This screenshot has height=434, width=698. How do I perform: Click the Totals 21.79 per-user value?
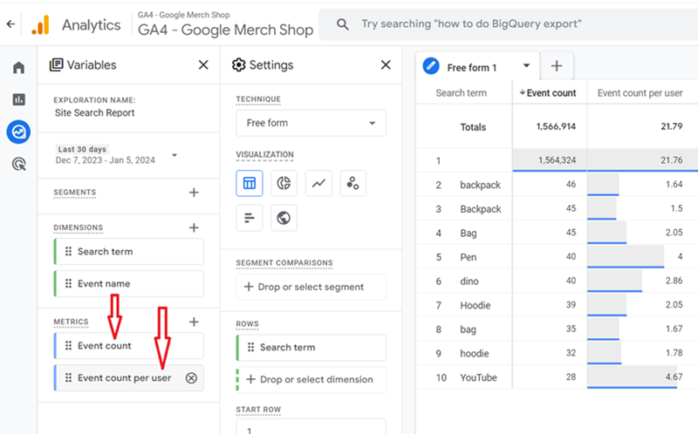pos(671,126)
